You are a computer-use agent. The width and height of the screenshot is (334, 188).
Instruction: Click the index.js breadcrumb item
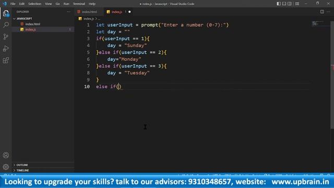(88, 19)
